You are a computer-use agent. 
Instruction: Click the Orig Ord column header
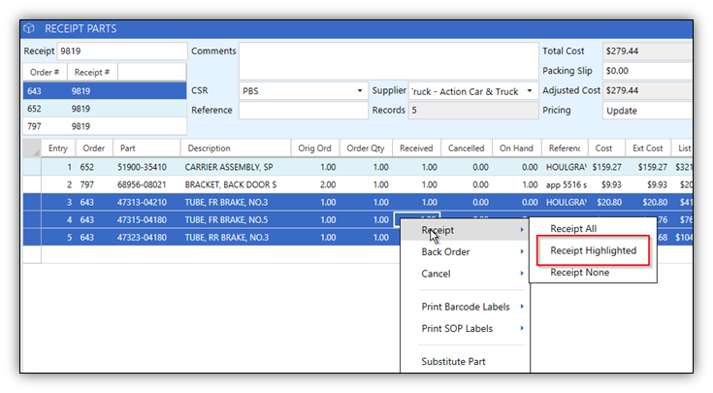314,148
